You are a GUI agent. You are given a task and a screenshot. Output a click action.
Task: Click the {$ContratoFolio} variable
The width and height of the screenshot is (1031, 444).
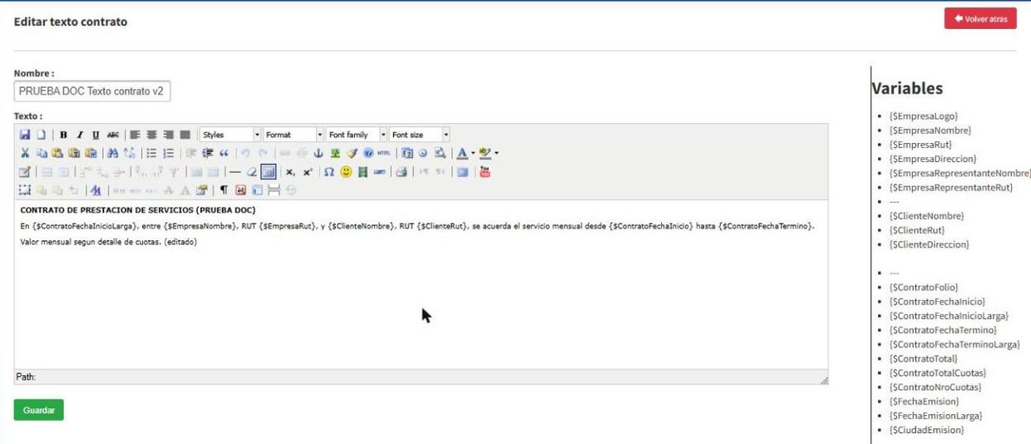coord(923,287)
